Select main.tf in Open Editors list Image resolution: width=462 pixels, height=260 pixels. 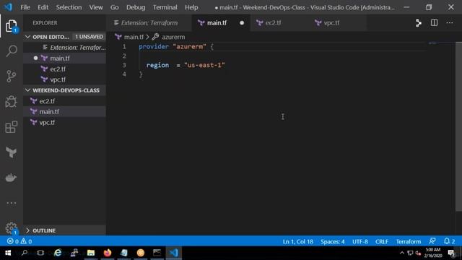pos(64,58)
